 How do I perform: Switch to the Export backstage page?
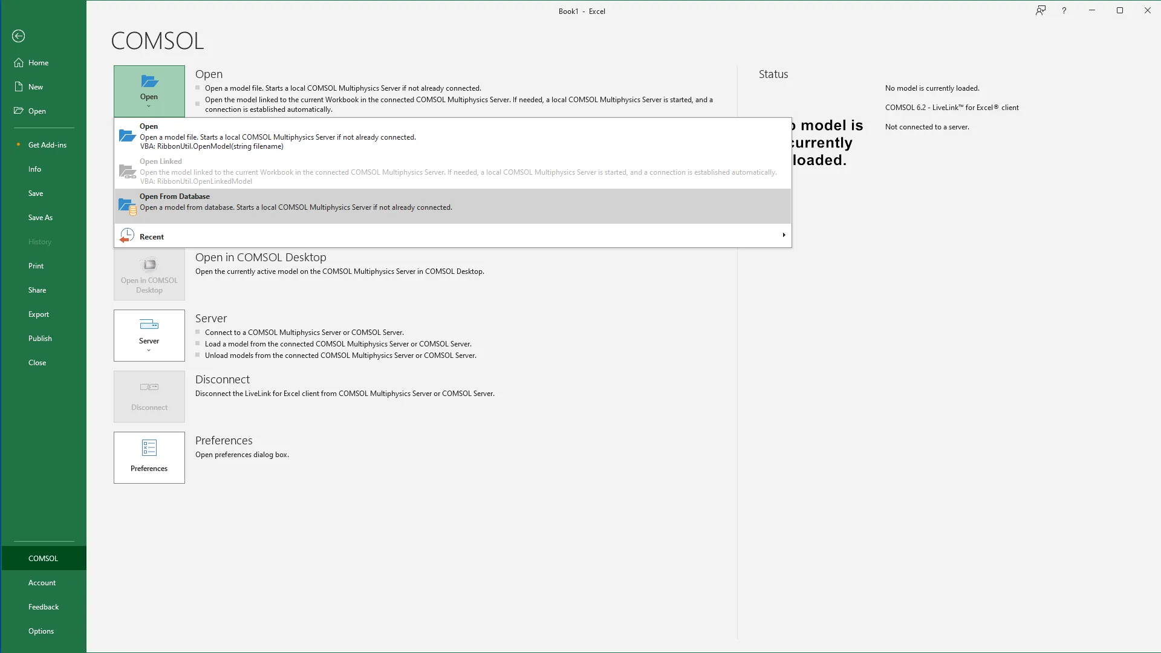(39, 314)
